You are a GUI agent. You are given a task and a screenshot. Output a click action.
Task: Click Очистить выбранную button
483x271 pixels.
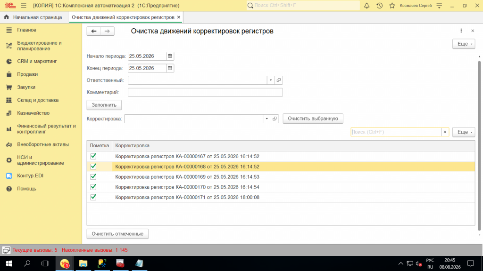pos(313,119)
